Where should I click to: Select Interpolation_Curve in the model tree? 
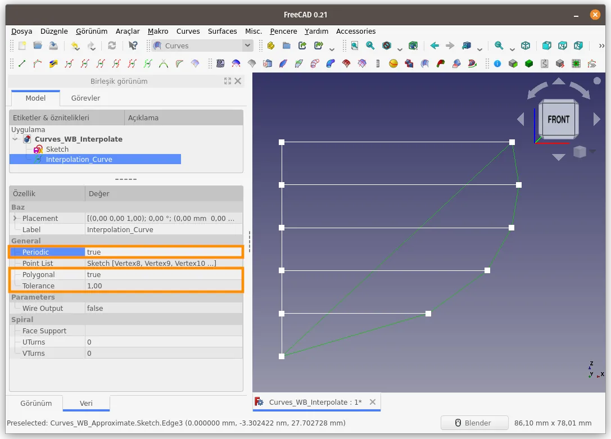[x=79, y=159]
